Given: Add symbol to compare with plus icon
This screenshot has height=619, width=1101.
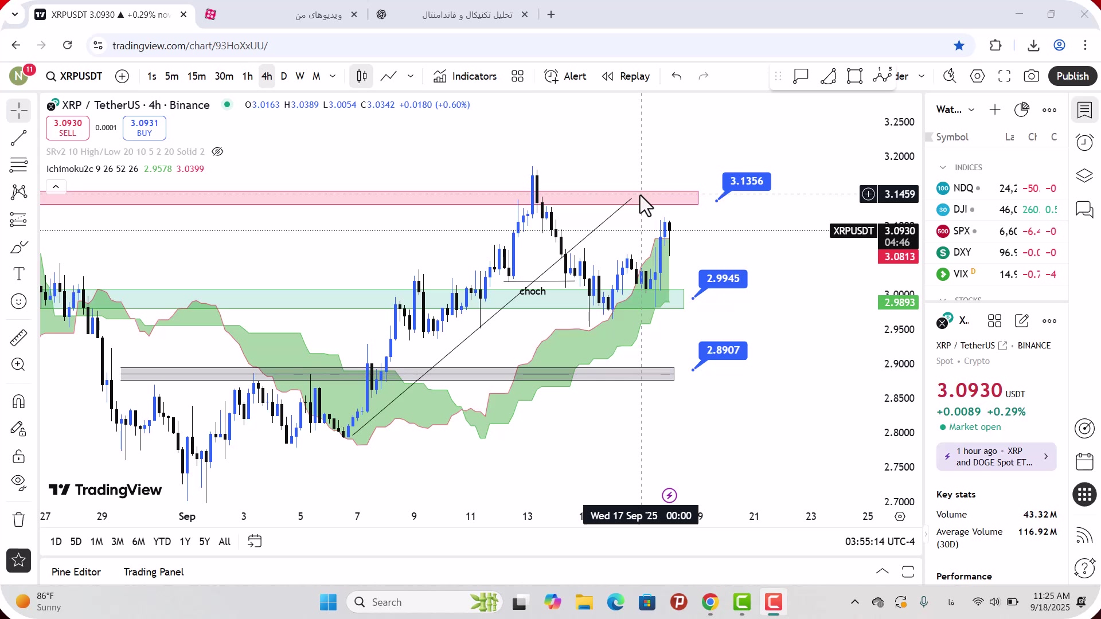Looking at the screenshot, I should 122,76.
